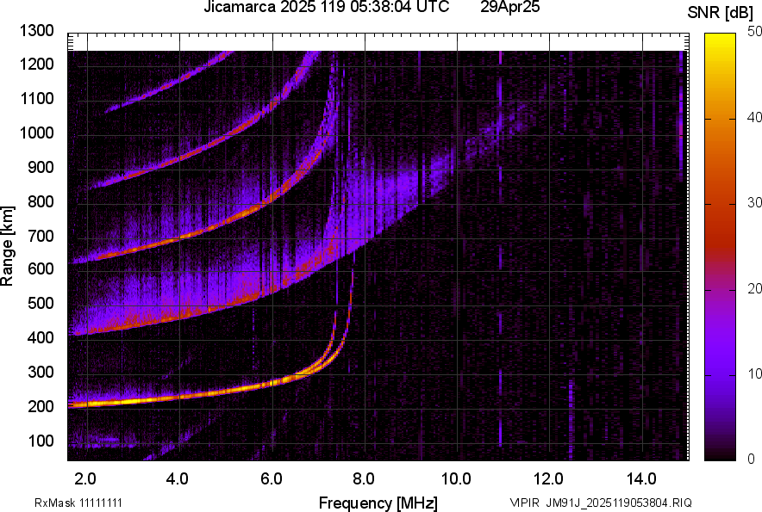Image resolution: width=762 pixels, height=512 pixels.
Task: Click the colorbar label '40'
Action: pos(754,117)
